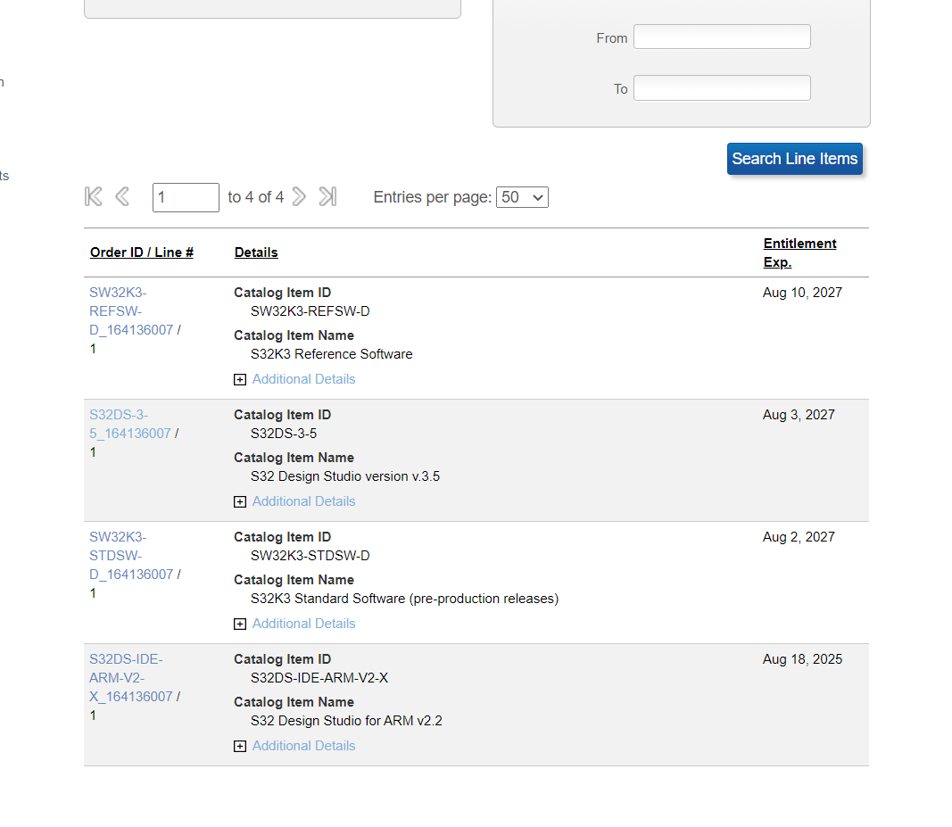The width and height of the screenshot is (952, 827).
Task: Click the Search Line Items button
Action: click(794, 159)
